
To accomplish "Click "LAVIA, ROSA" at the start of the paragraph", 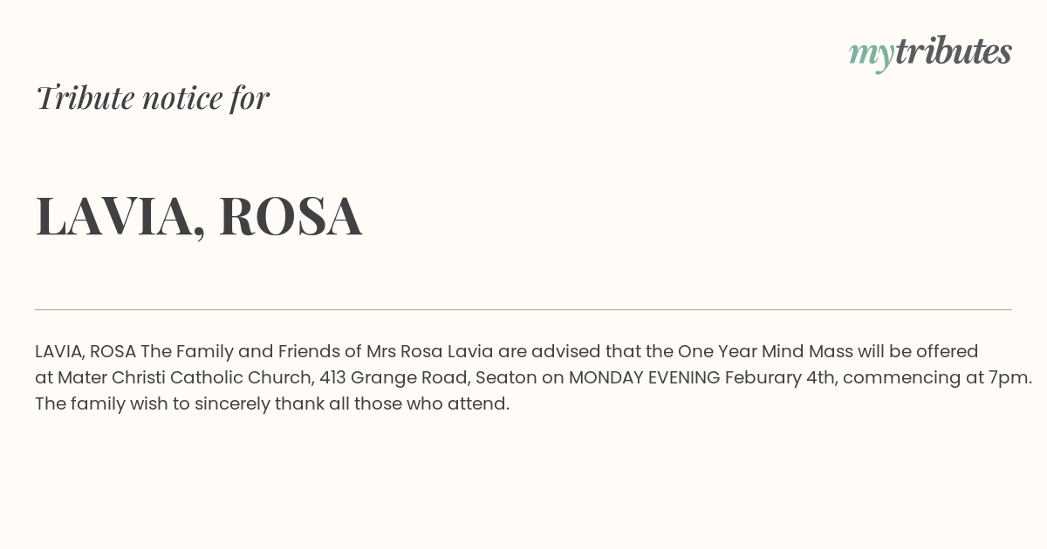I will [86, 352].
